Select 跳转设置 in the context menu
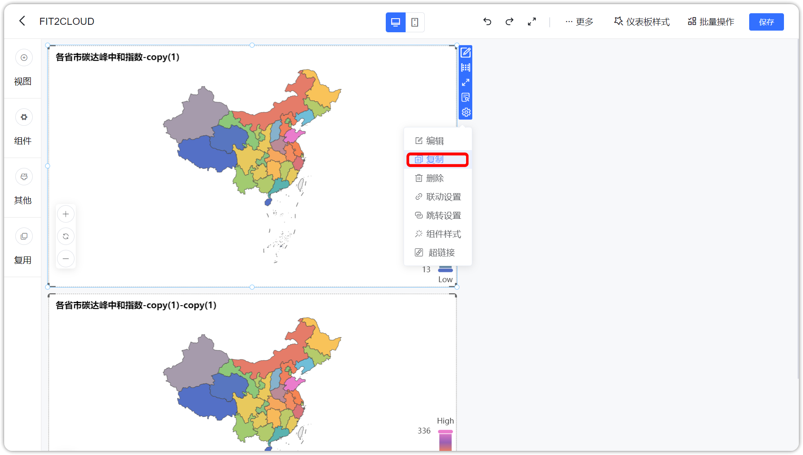This screenshot has height=455, width=803. tap(438, 215)
